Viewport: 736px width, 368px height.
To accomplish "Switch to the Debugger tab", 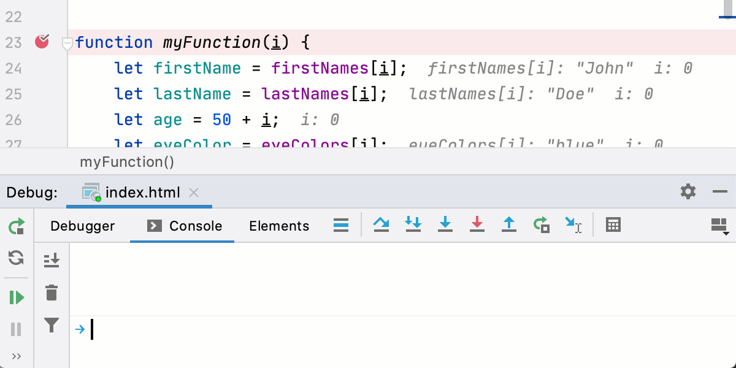I will click(x=82, y=226).
